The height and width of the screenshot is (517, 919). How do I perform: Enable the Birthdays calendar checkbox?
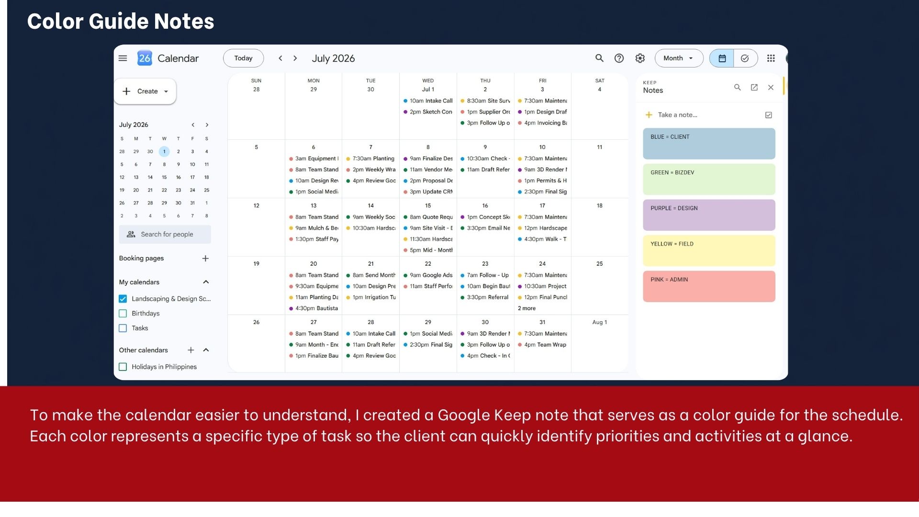point(123,314)
